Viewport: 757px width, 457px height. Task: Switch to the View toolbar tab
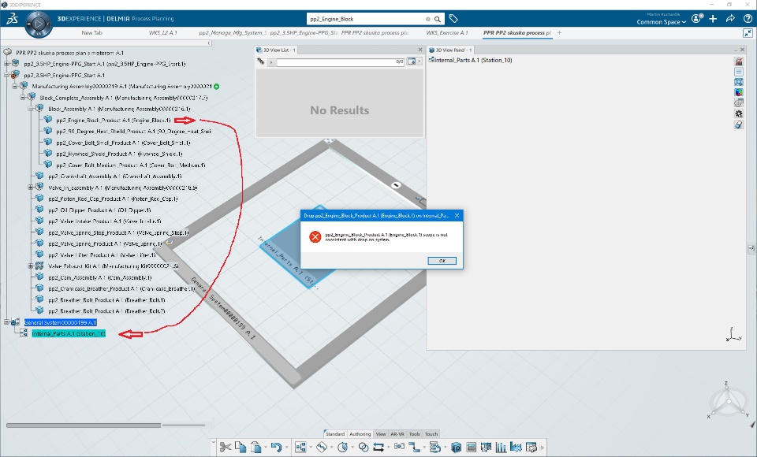tap(381, 434)
